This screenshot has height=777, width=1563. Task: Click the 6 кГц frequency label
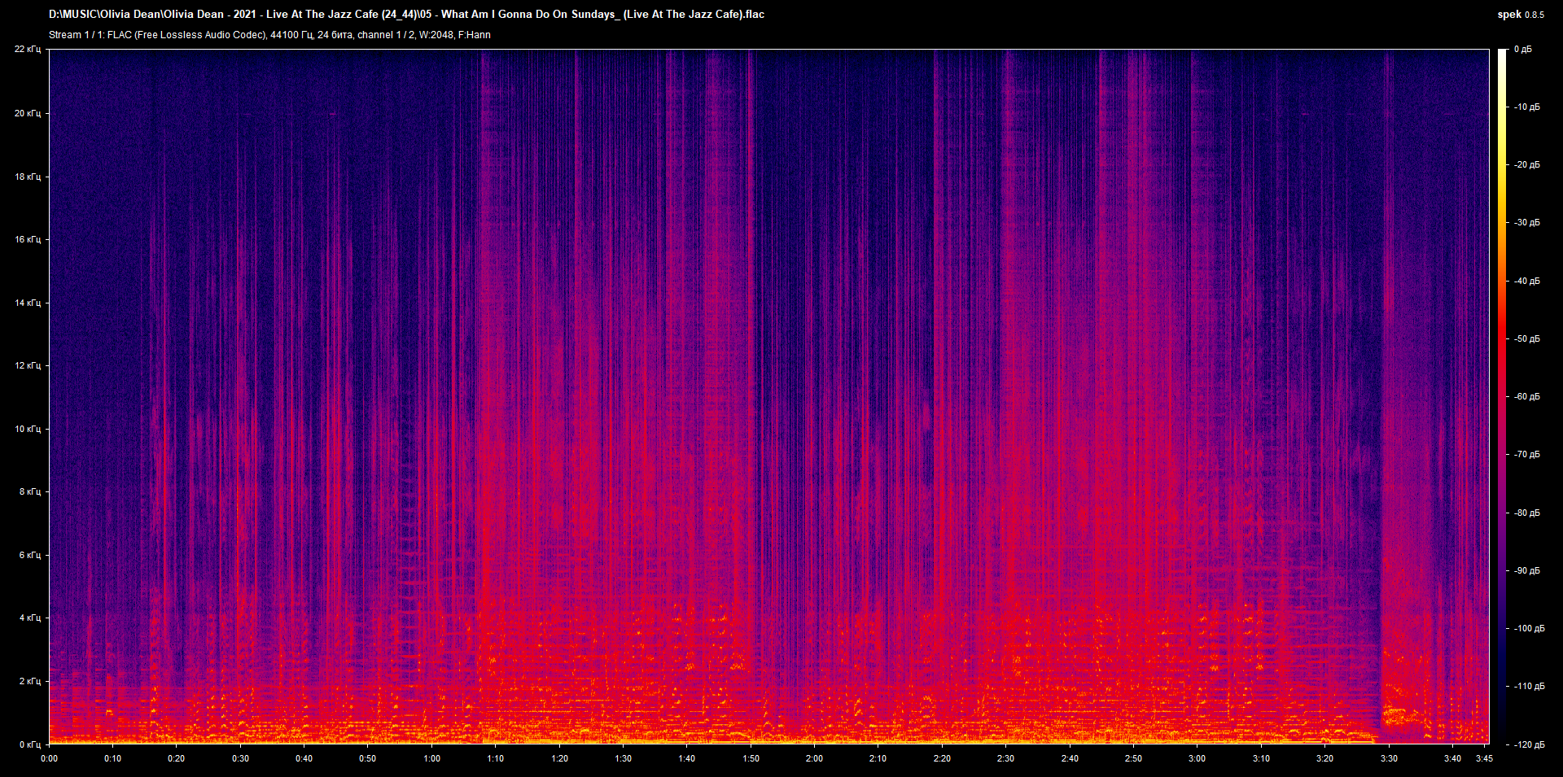(29, 555)
